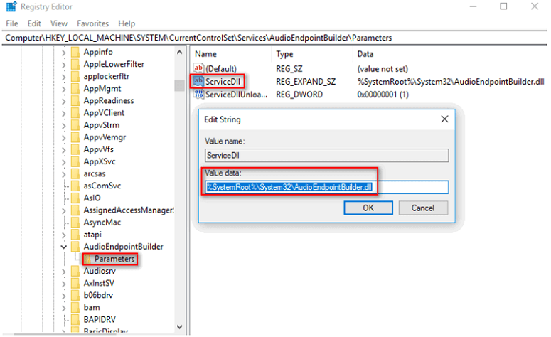Expand the atapi key
The height and width of the screenshot is (337, 551).
pyautogui.click(x=63, y=235)
